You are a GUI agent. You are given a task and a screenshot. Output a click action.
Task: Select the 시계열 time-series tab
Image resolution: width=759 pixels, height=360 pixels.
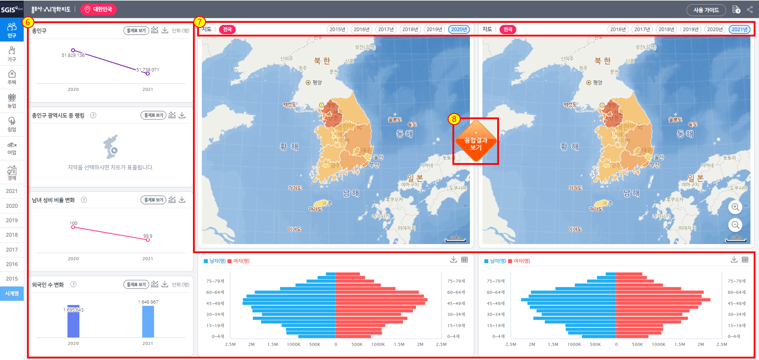tap(12, 293)
